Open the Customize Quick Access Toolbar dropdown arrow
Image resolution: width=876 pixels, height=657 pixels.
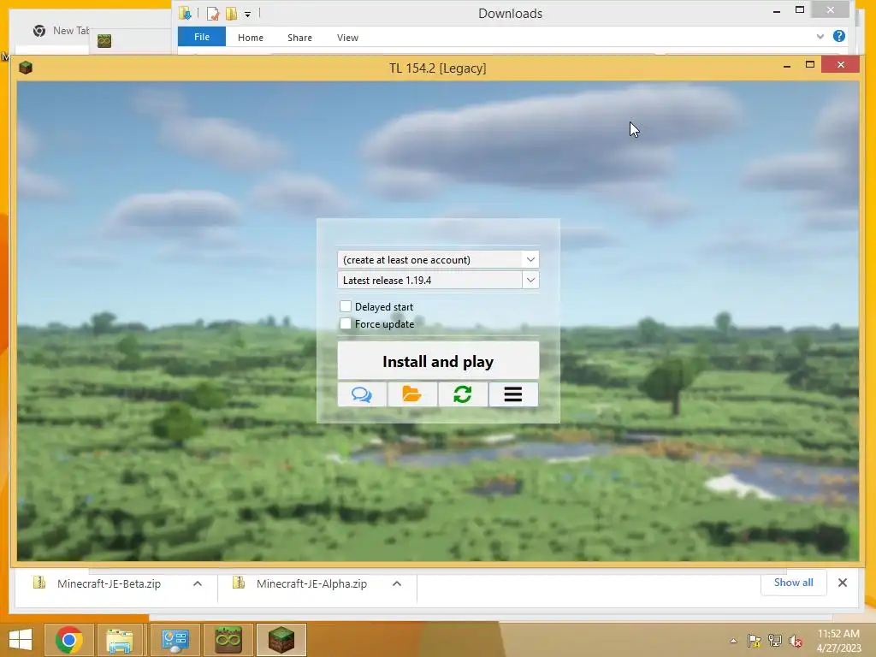(x=247, y=14)
